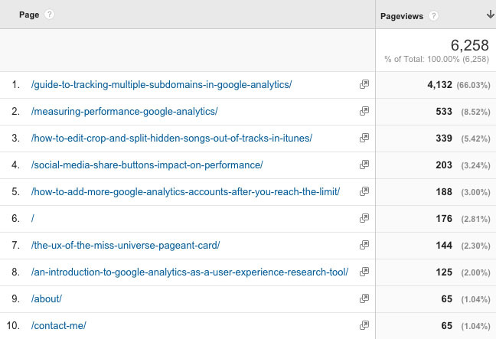Select the root slash page link

point(33,219)
